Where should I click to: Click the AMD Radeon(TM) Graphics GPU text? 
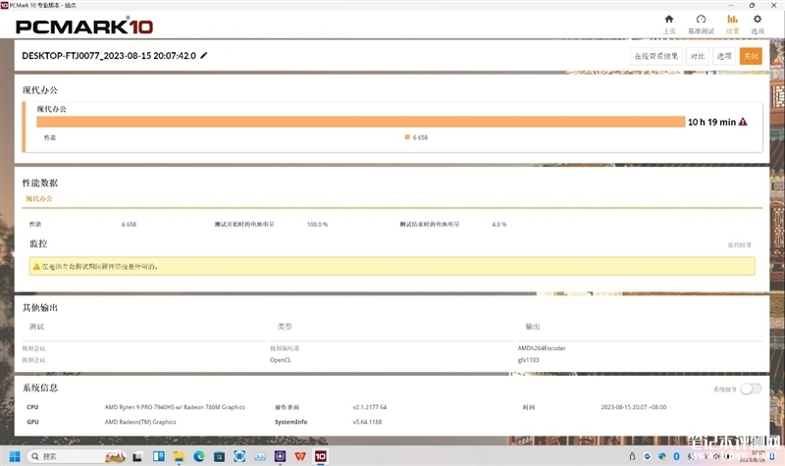pos(140,422)
